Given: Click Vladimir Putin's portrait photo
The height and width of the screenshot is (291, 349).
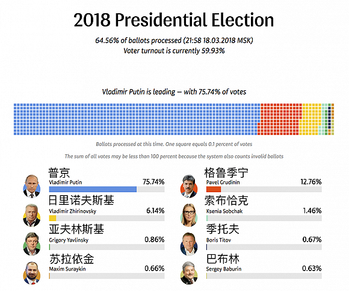Looking at the screenshot, I should 32,186.
